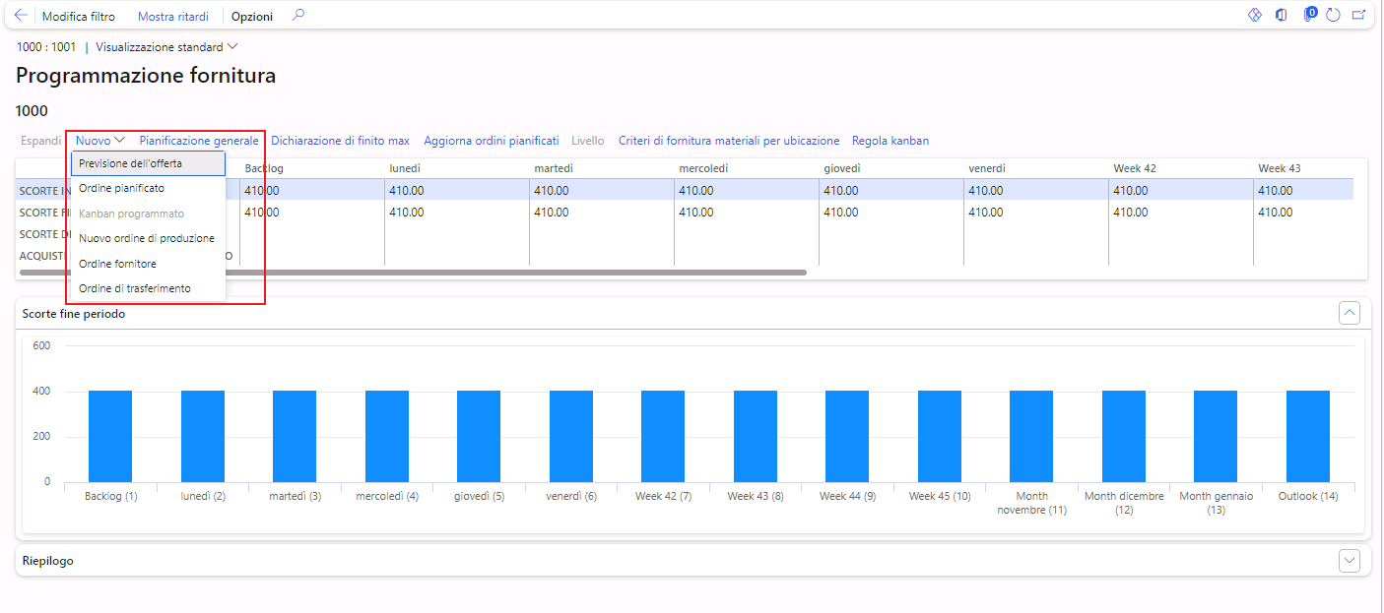Open the page in a new window icon
1384x613 pixels.
point(1360,15)
